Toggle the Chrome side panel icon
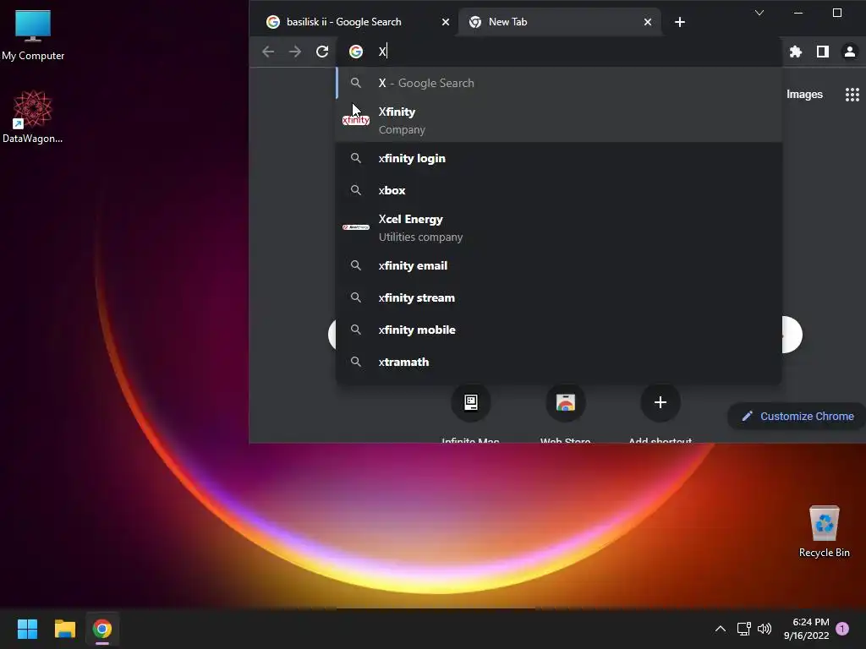 point(822,52)
